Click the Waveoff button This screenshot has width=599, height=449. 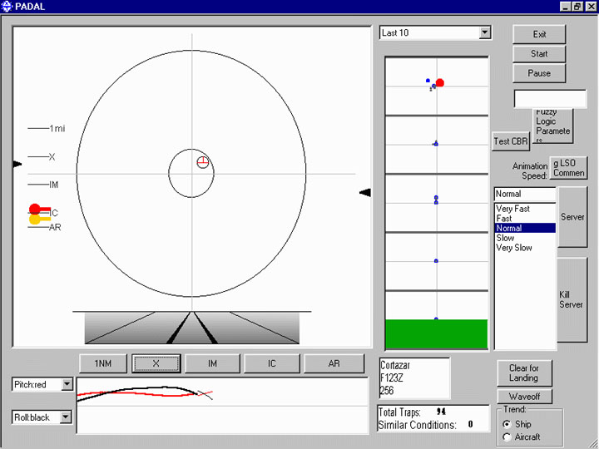[524, 397]
